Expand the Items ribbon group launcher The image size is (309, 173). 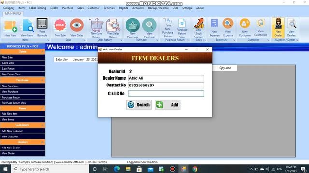pyautogui.click(x=48, y=40)
